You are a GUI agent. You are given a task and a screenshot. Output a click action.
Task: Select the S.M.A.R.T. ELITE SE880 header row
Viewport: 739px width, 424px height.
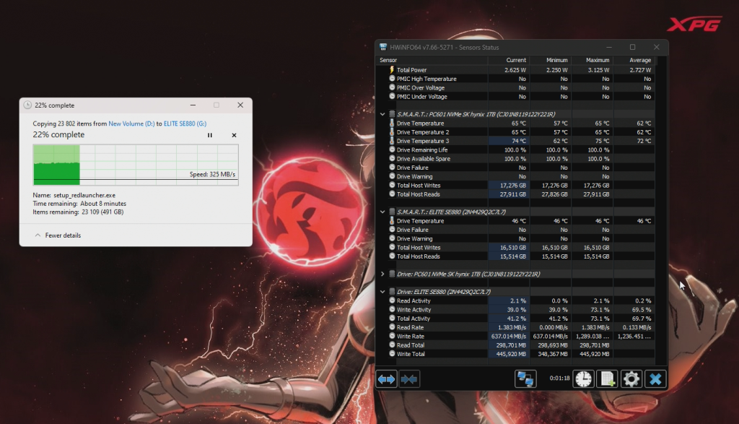[515, 212]
